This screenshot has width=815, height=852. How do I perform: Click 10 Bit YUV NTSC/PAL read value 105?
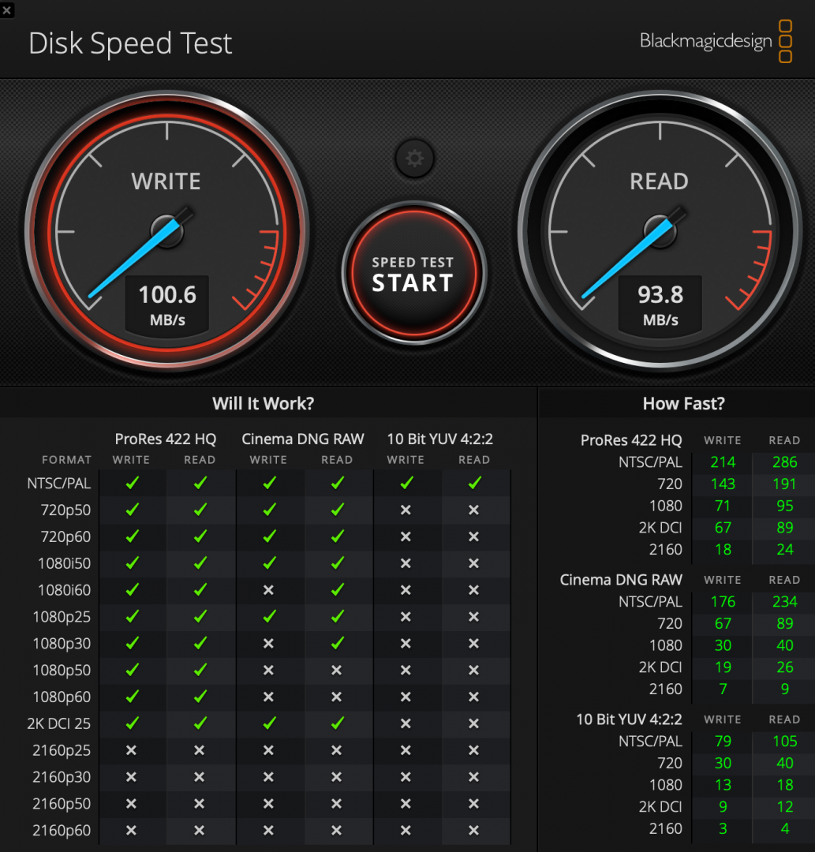pyautogui.click(x=784, y=741)
